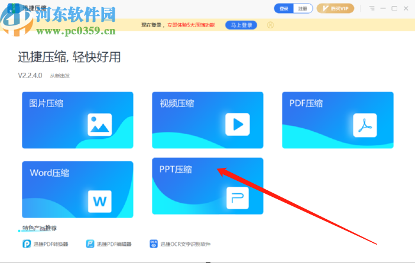Click the picture icon in 图片压缩
The height and width of the screenshot is (263, 415).
tap(100, 125)
